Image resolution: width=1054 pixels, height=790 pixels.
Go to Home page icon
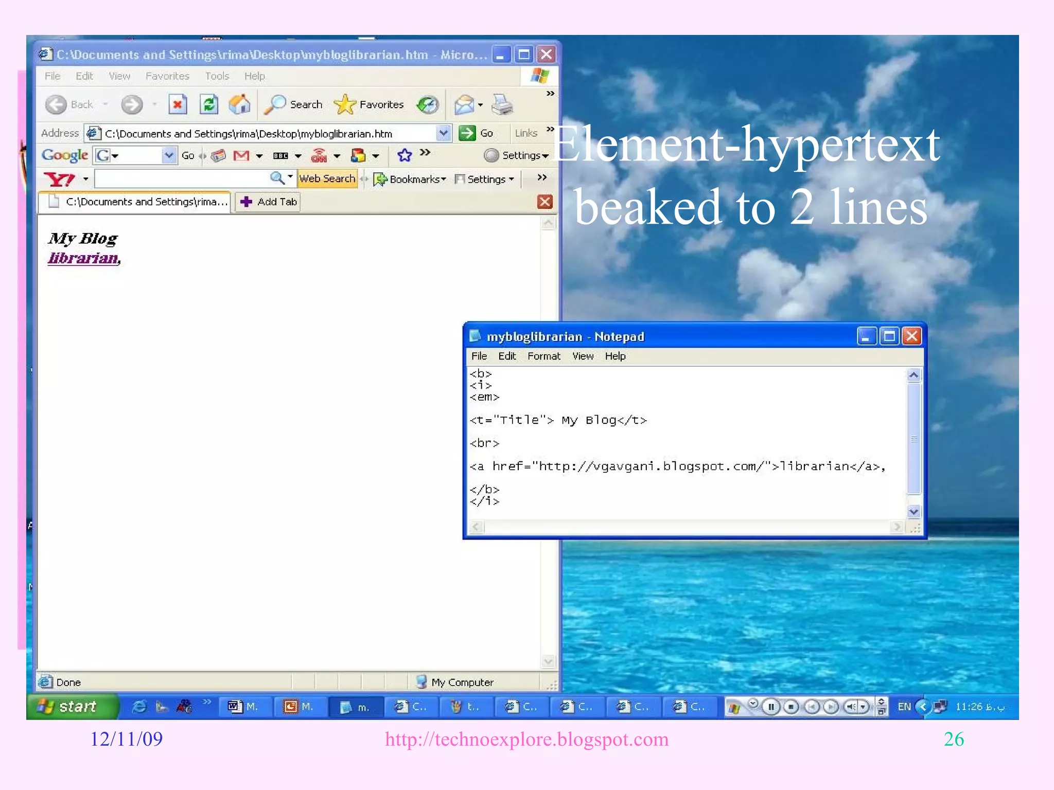point(239,104)
